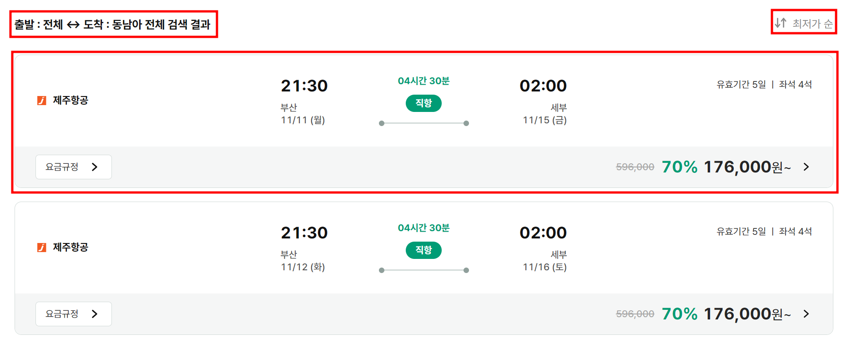
Task: Expand the 요금규정 section of the 11/12 flight
Action: click(x=73, y=314)
